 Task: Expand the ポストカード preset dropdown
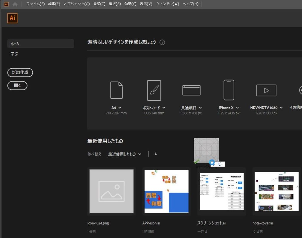[x=164, y=108]
